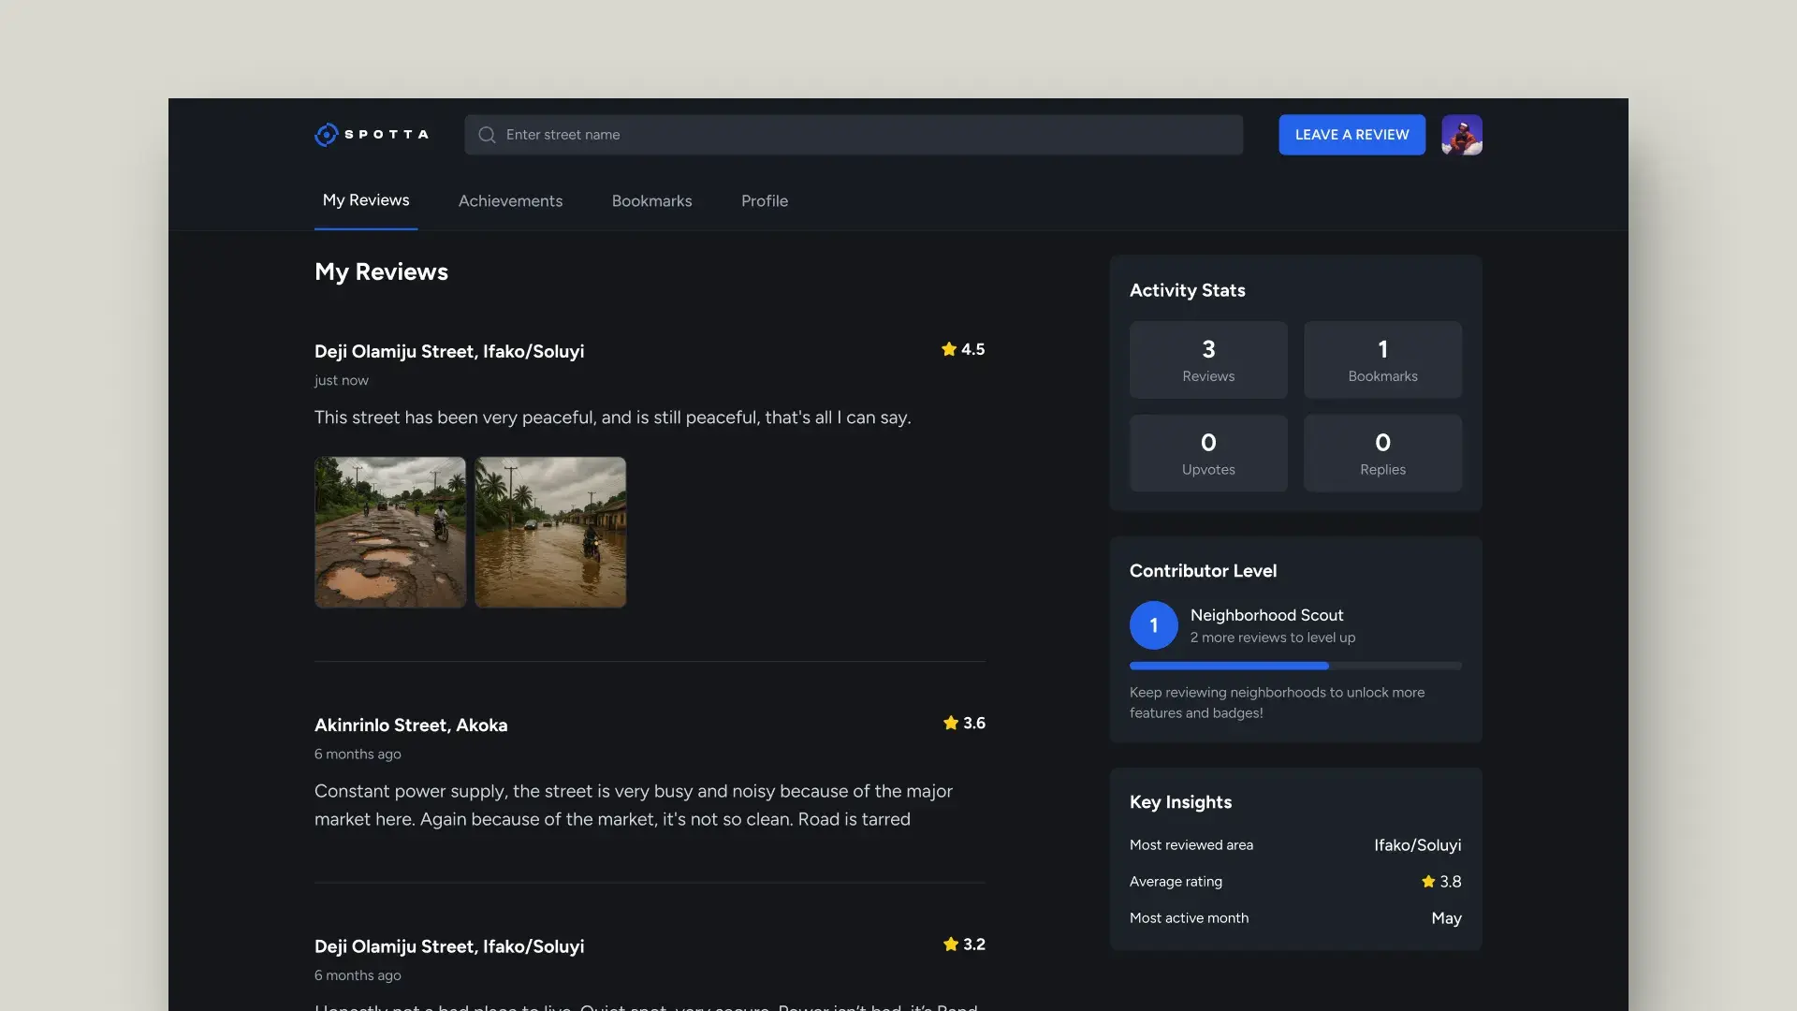Click the star icon next to Akinrinlo Street rating
Image resolution: width=1797 pixels, height=1011 pixels.
(948, 723)
